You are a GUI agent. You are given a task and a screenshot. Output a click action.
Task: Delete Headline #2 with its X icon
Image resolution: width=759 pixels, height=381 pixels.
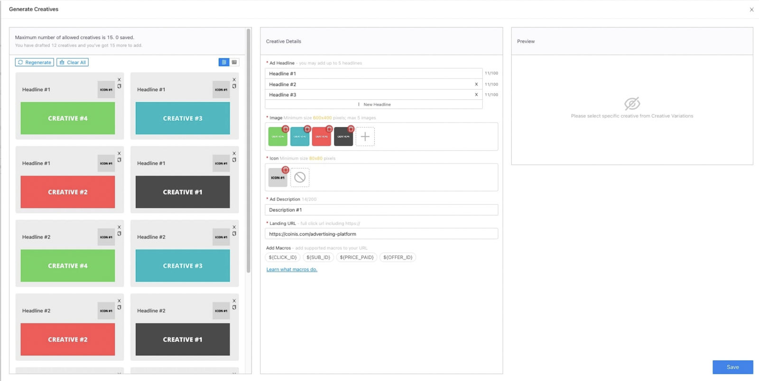point(476,84)
